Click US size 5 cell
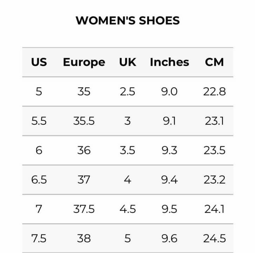Image resolution: width=255 pixels, height=253 pixels. pyautogui.click(x=39, y=92)
